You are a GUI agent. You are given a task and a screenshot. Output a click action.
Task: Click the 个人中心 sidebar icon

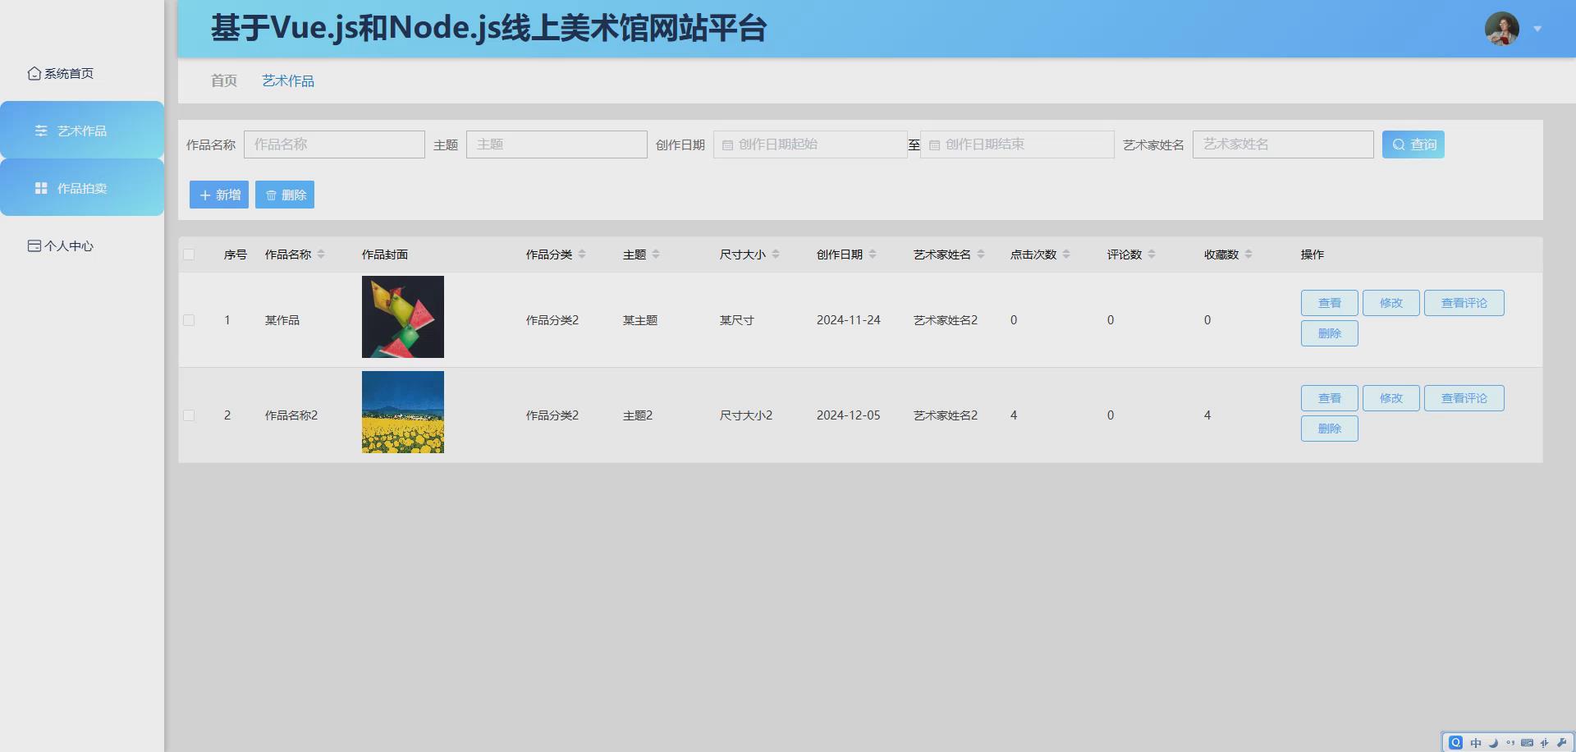(34, 245)
